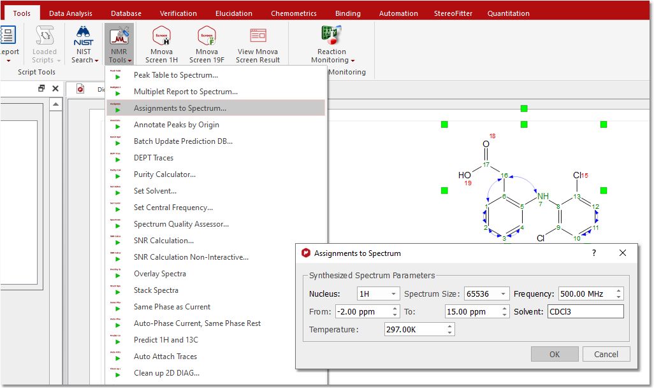
Task: Open the NIST Search tool
Action: point(84,44)
